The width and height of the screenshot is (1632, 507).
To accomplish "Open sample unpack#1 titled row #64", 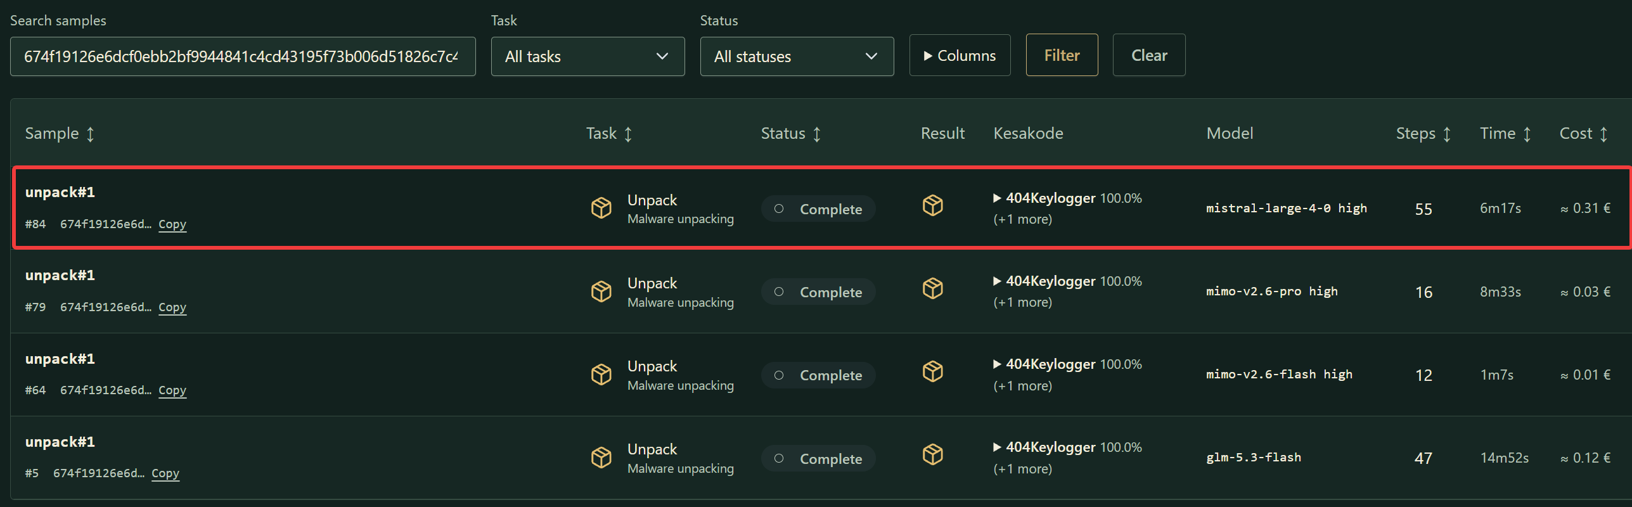I will 60,359.
